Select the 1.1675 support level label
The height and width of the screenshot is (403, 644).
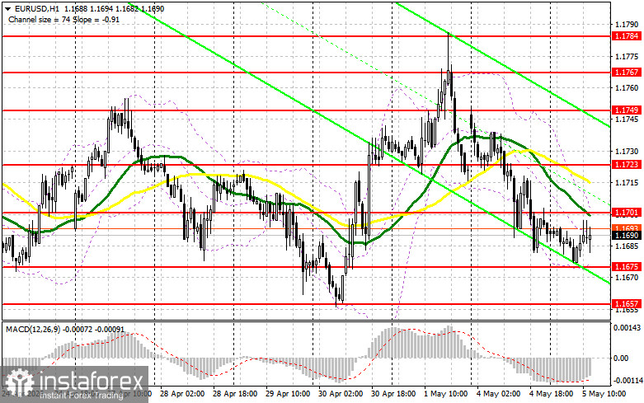[x=627, y=267]
